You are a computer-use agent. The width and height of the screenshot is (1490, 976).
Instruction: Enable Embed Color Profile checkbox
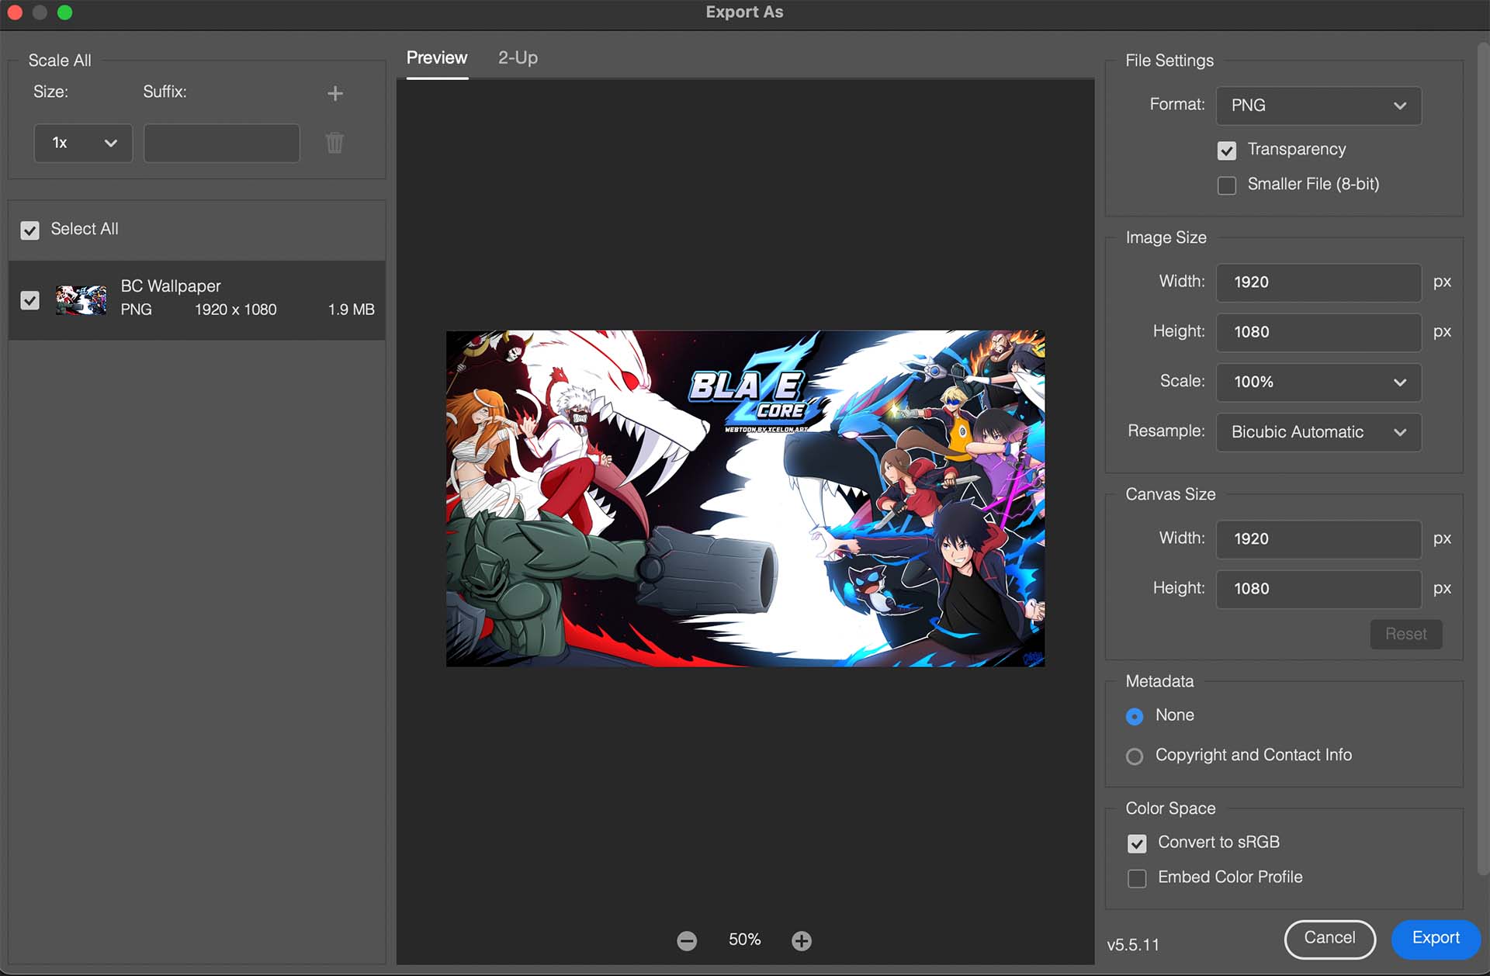pos(1137,878)
